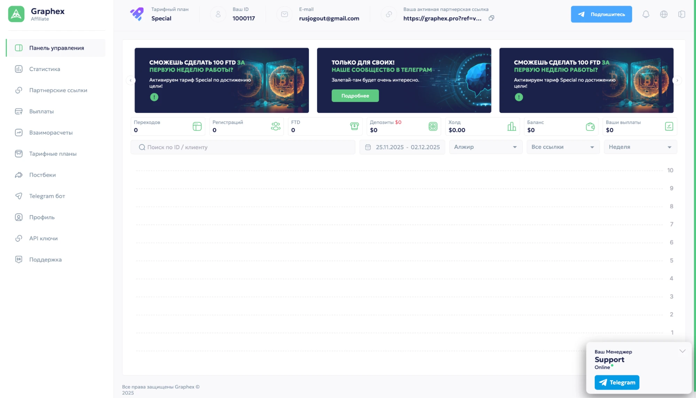
Task: Click the partner link URL text
Action: tap(442, 18)
